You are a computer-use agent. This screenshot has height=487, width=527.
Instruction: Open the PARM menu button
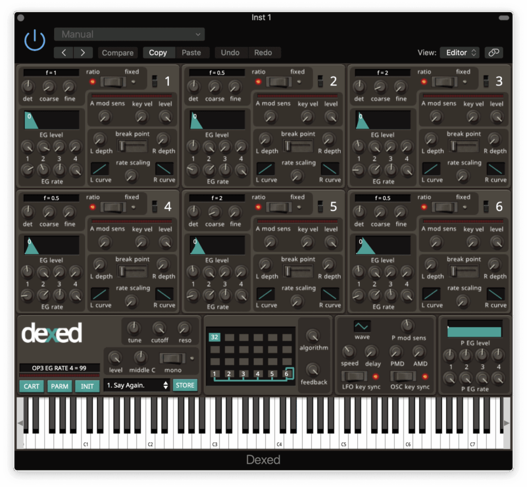pyautogui.click(x=60, y=386)
